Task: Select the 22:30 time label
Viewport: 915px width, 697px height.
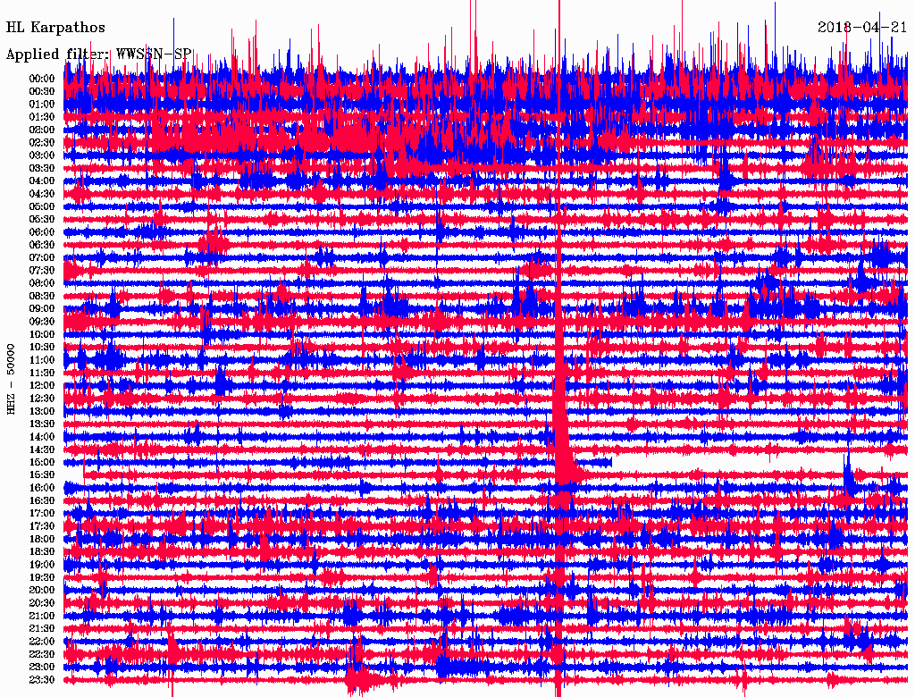Action: [41, 654]
